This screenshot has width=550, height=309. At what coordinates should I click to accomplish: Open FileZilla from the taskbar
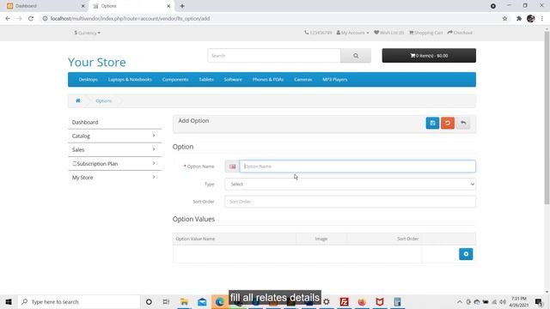344,301
